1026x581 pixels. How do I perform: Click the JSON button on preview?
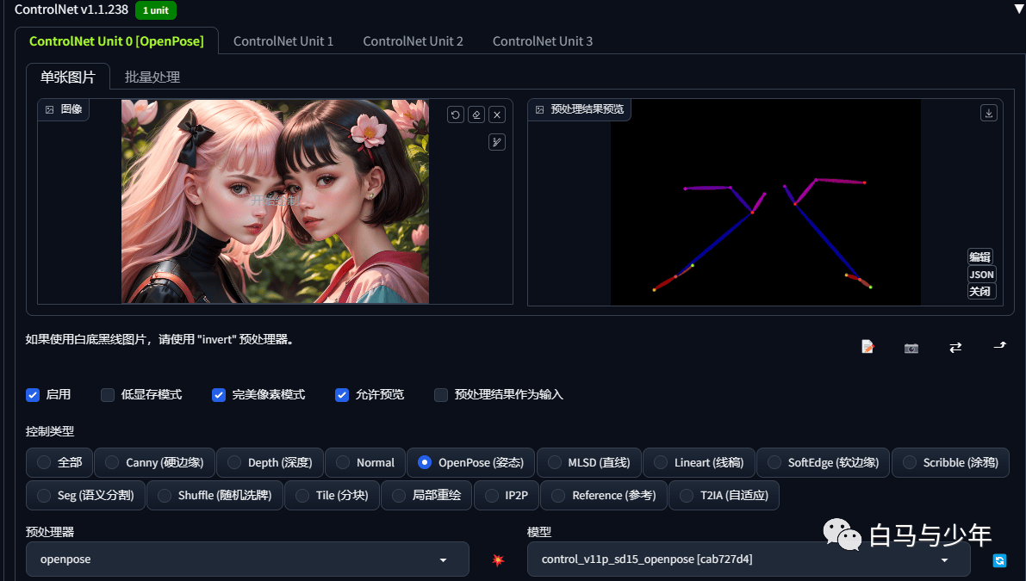pos(981,275)
